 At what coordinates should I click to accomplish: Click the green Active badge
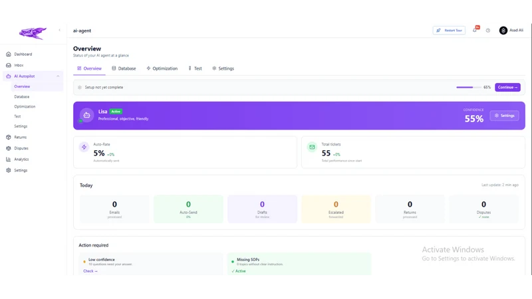coord(116,111)
